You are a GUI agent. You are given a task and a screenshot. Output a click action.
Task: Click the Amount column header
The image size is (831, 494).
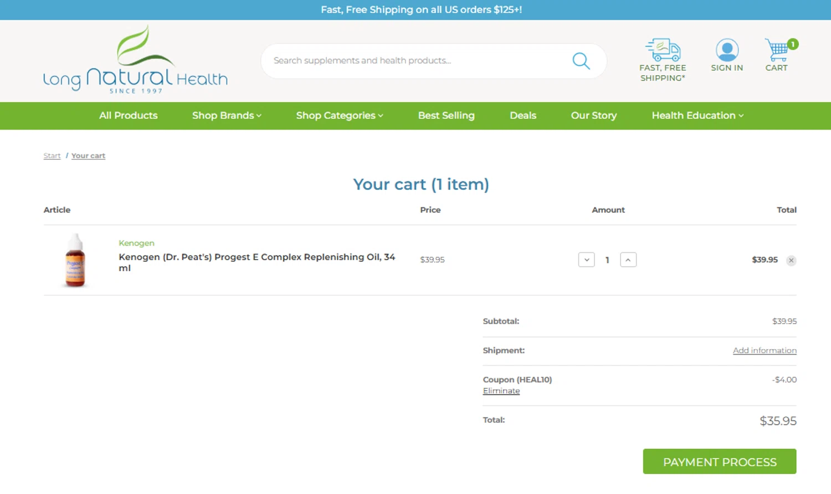608,210
